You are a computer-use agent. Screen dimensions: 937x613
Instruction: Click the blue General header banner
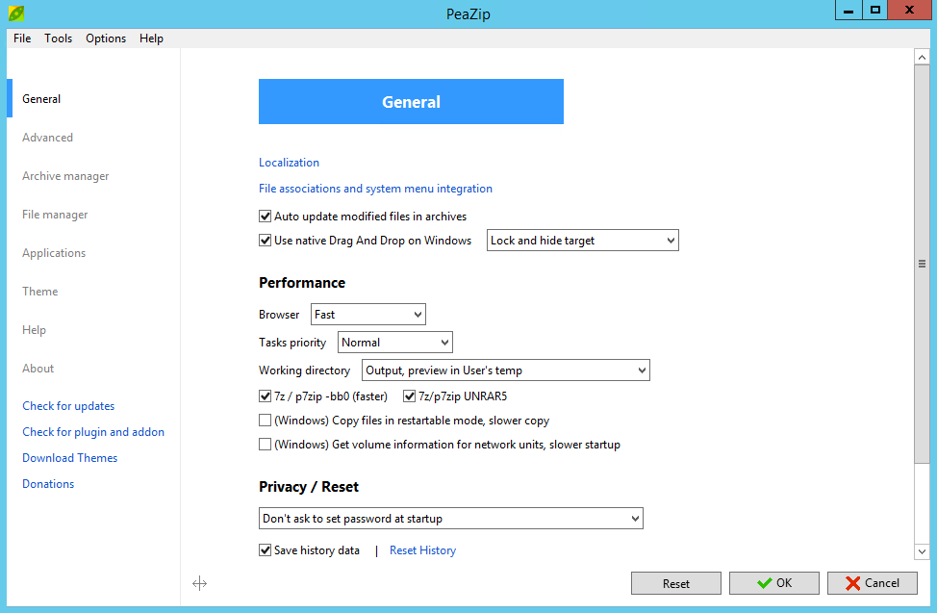click(x=411, y=102)
